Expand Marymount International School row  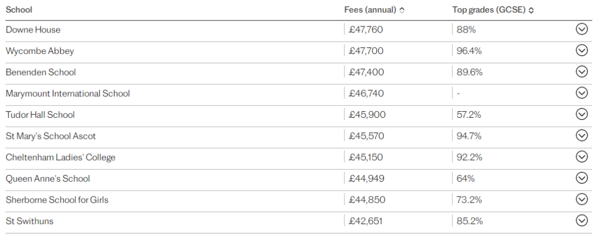click(581, 93)
